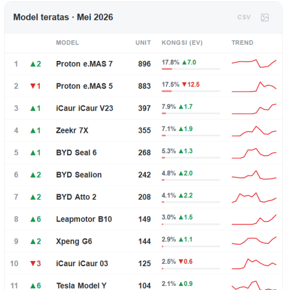
Task: Select iCaur iCaur 03 model name
Action: point(82,263)
